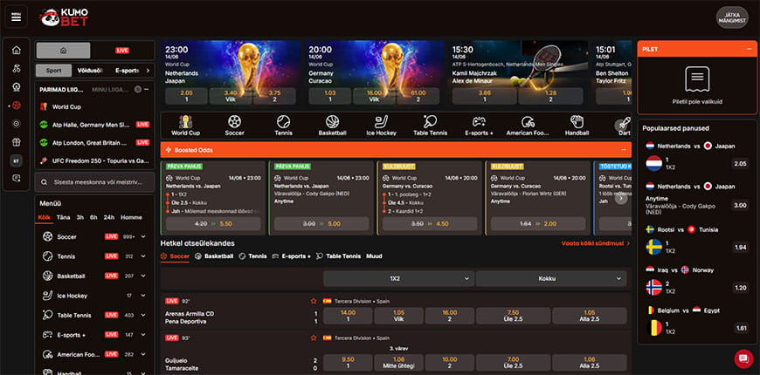The width and height of the screenshot is (760, 375).
Task: Select the Muud live tab
Action: (374, 256)
